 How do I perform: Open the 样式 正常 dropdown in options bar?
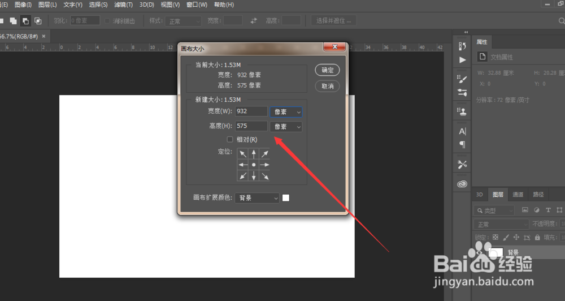[184, 21]
